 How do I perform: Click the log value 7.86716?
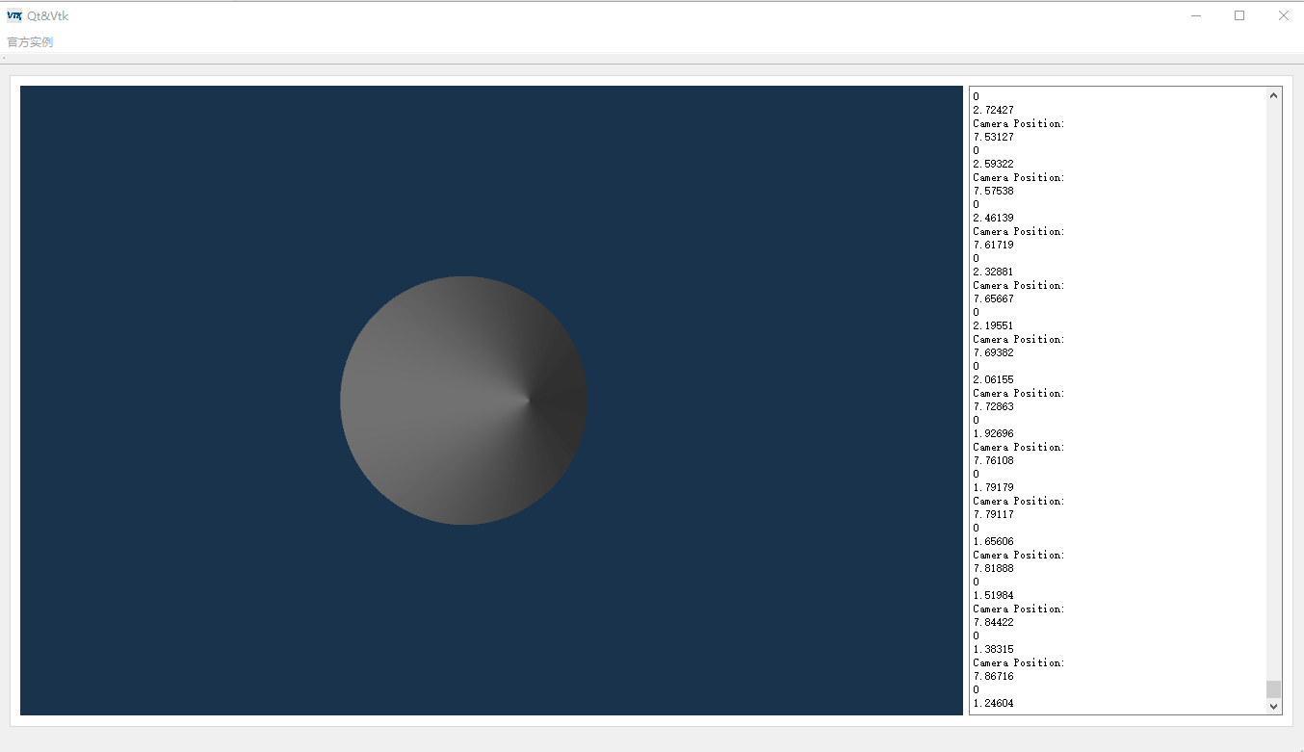(x=993, y=677)
